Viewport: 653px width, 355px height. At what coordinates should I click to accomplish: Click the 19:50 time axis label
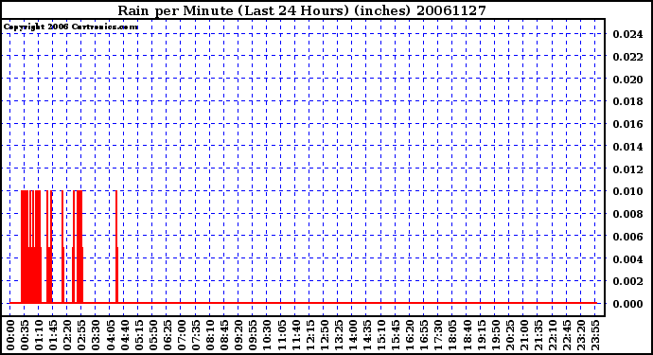[495, 335]
